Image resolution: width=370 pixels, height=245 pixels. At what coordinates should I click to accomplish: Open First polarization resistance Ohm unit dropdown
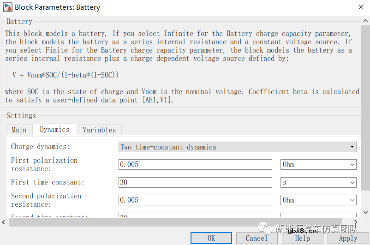pos(318,165)
